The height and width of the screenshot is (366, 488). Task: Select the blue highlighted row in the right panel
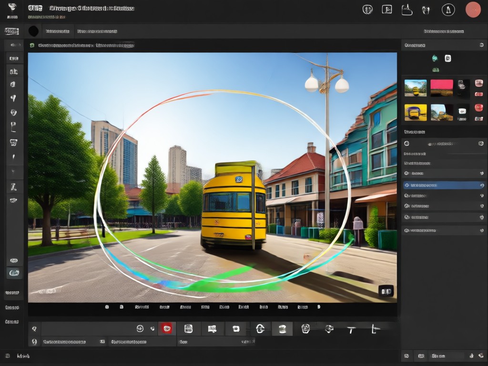[444, 185]
